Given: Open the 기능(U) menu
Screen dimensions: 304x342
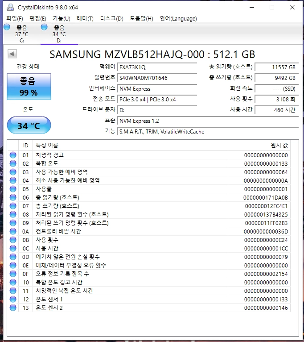Looking at the screenshot, I should 62,19.
